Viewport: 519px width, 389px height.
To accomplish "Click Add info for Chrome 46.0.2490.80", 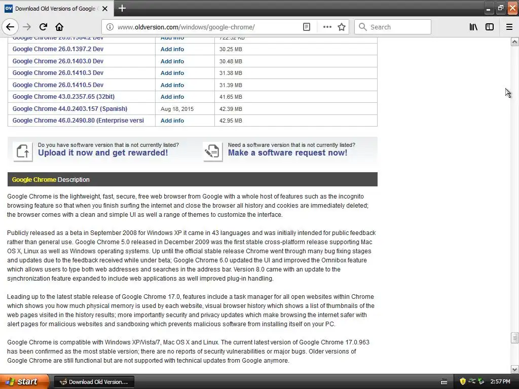I will 172,121.
